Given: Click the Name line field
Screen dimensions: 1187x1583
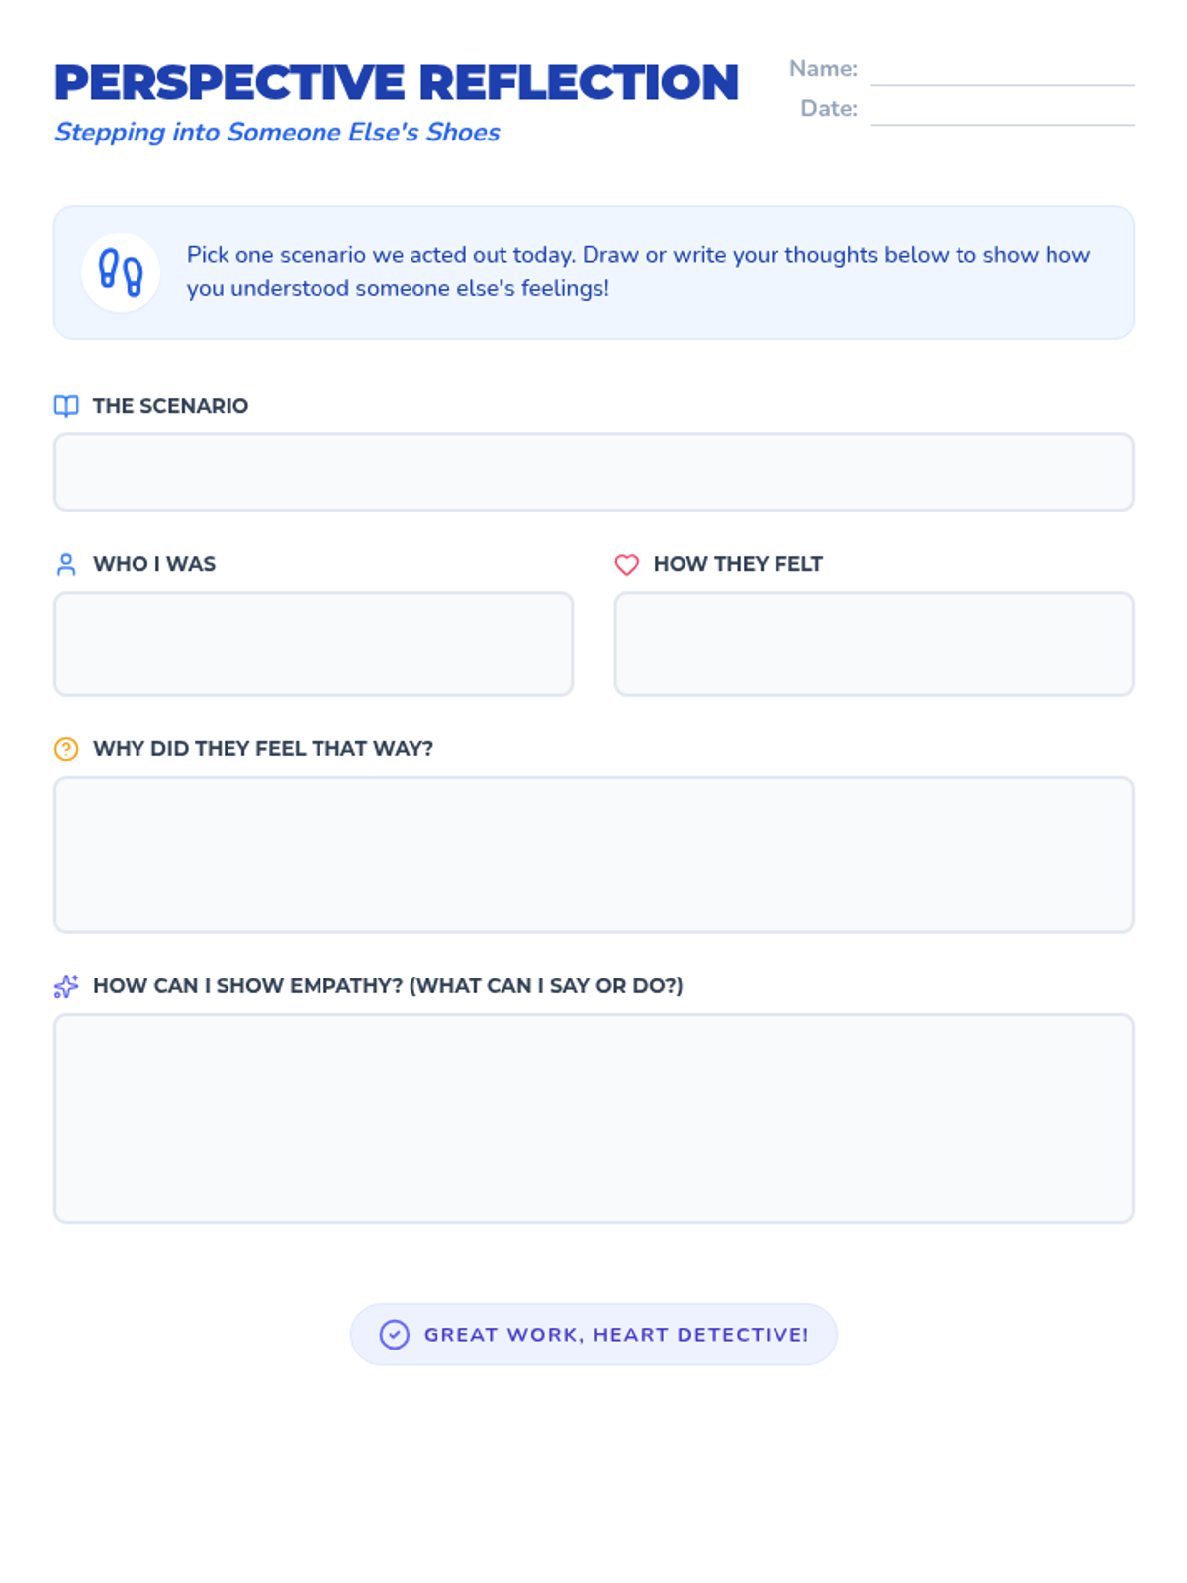Looking at the screenshot, I should tap(1001, 71).
